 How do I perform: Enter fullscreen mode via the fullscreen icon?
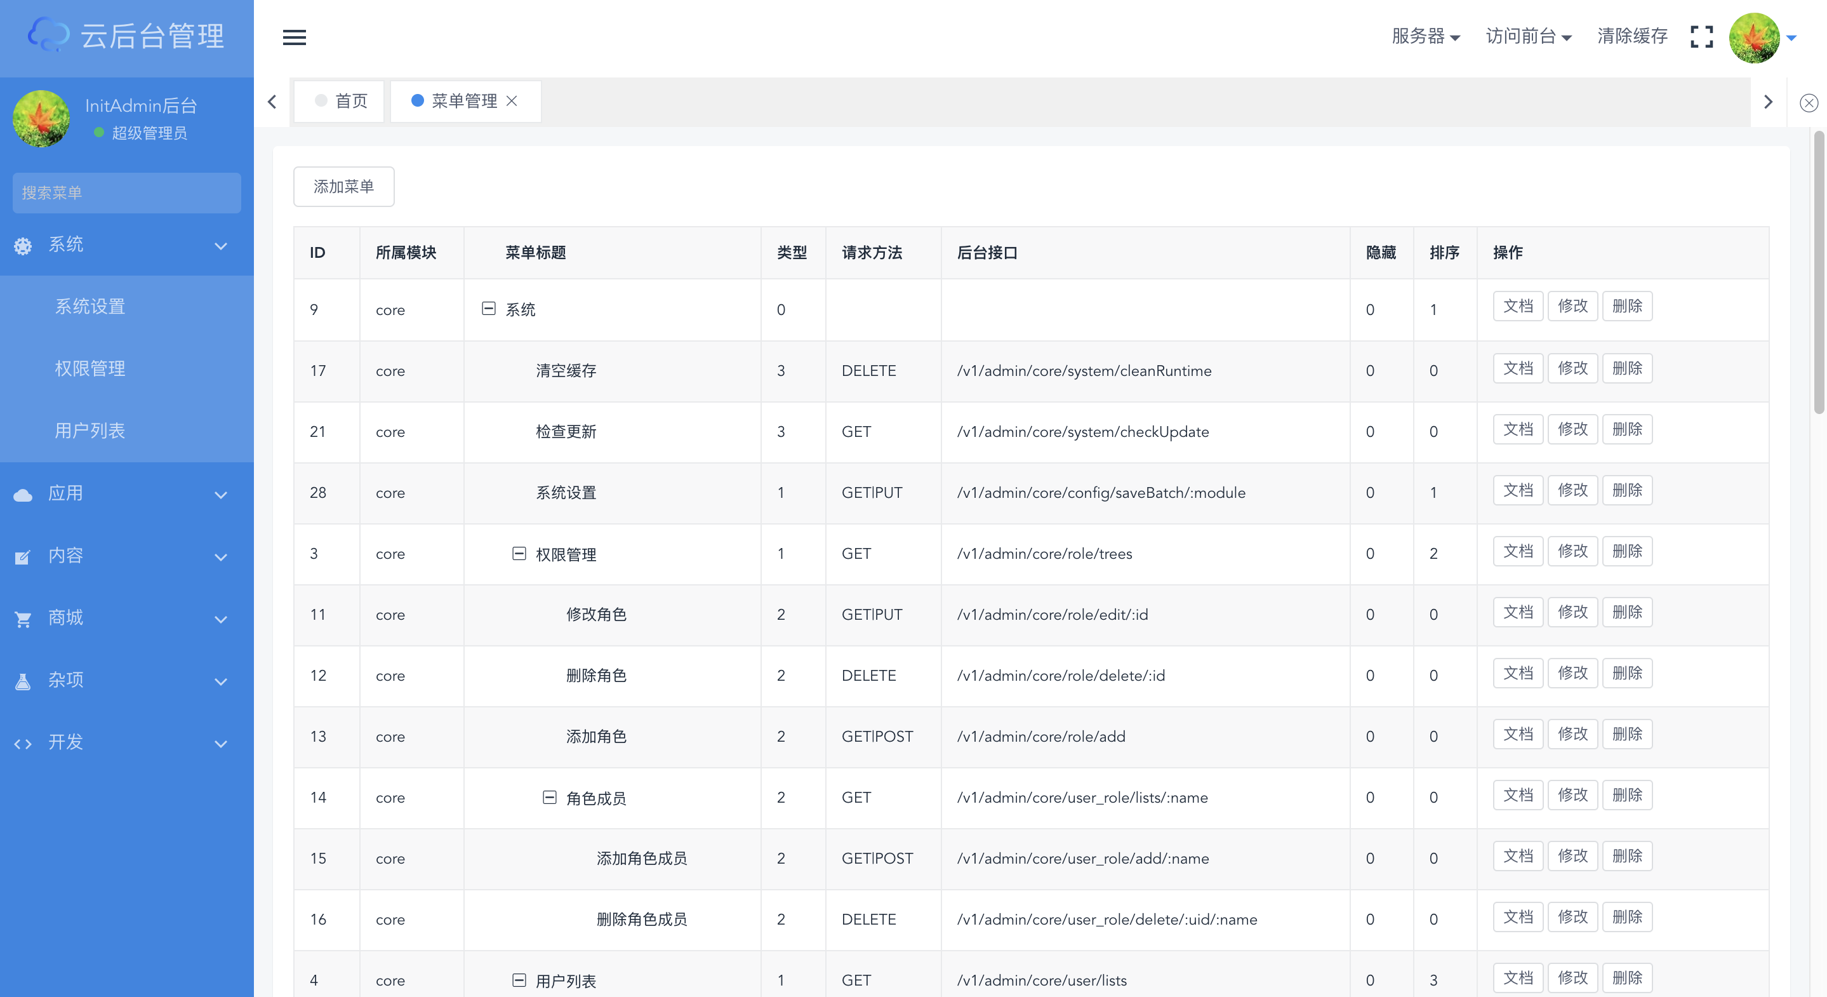pyautogui.click(x=1701, y=37)
